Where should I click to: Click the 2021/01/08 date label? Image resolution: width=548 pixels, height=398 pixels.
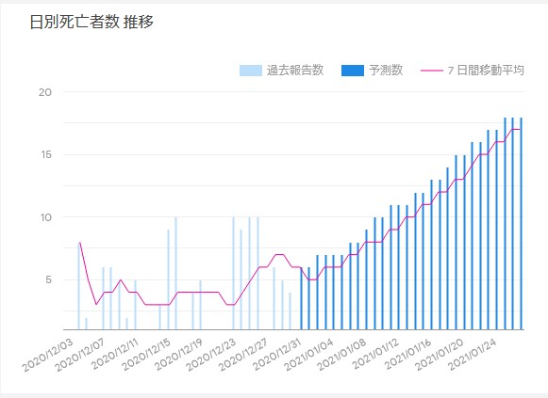tap(341, 355)
